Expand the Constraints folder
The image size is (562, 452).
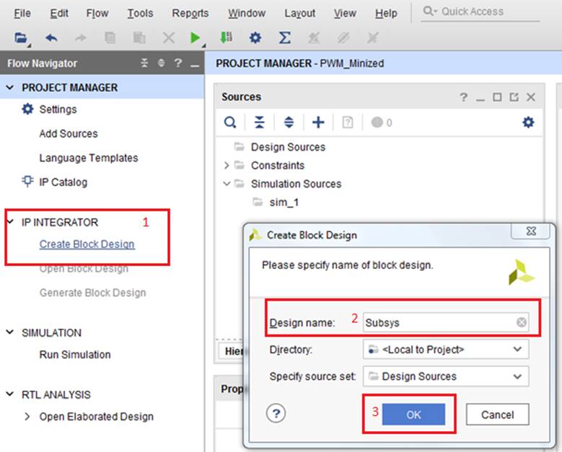(227, 166)
